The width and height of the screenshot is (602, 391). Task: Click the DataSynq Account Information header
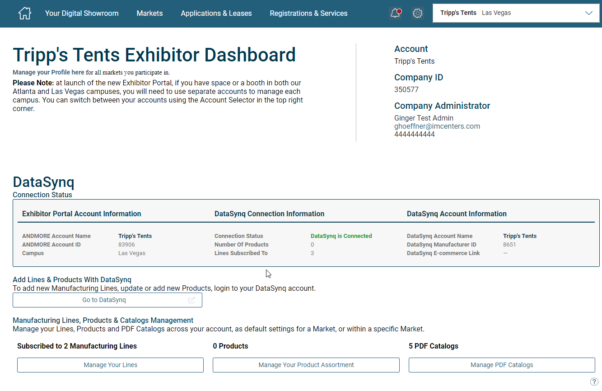tap(457, 214)
